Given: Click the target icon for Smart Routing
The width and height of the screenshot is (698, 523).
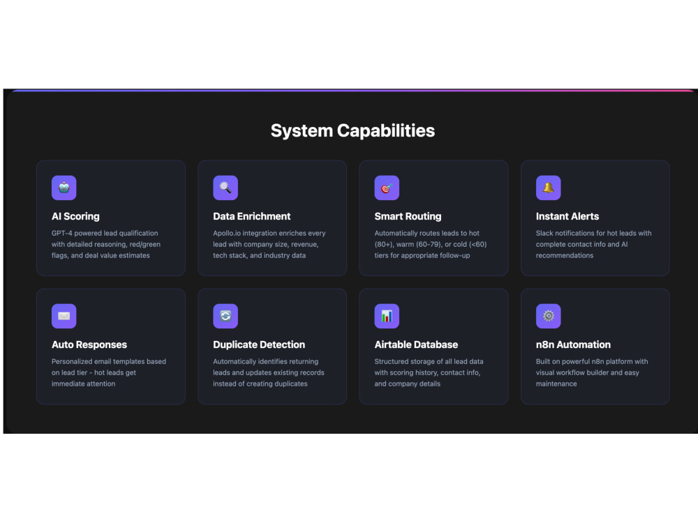Looking at the screenshot, I should (387, 188).
